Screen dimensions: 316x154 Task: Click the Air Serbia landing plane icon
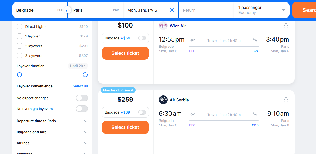[x=255, y=114]
